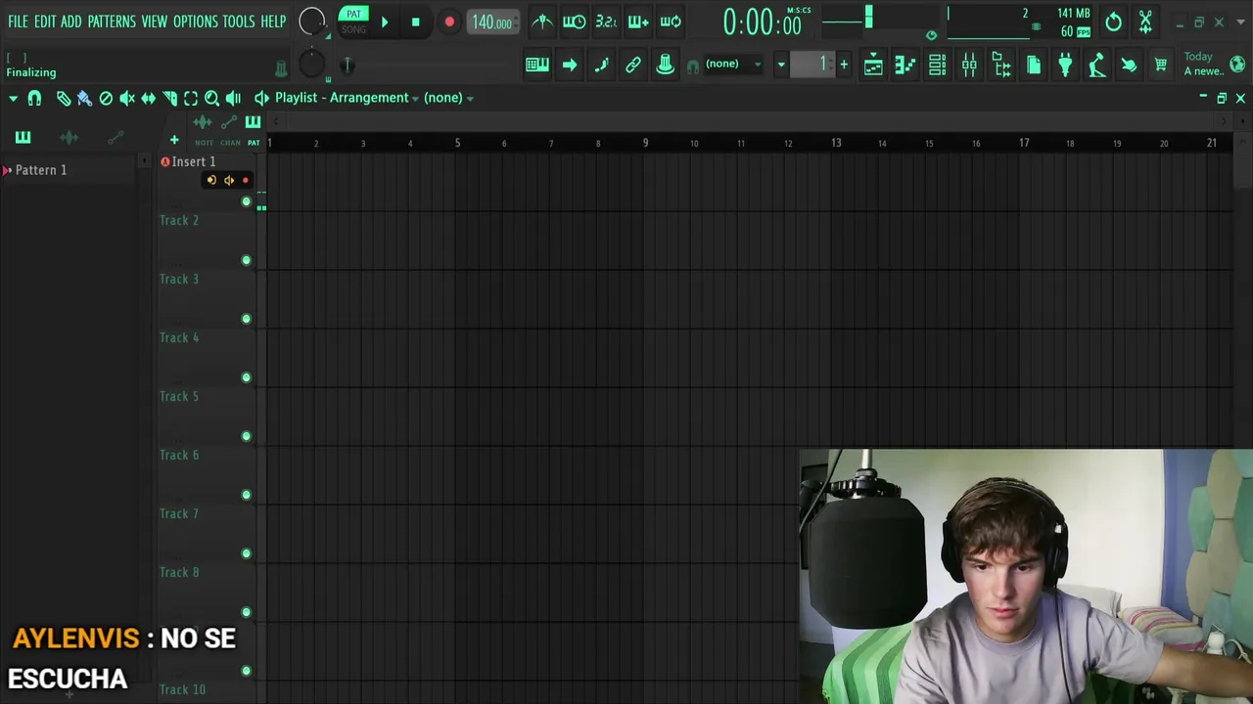
Task: Click the master pitch knob
Action: [311, 65]
